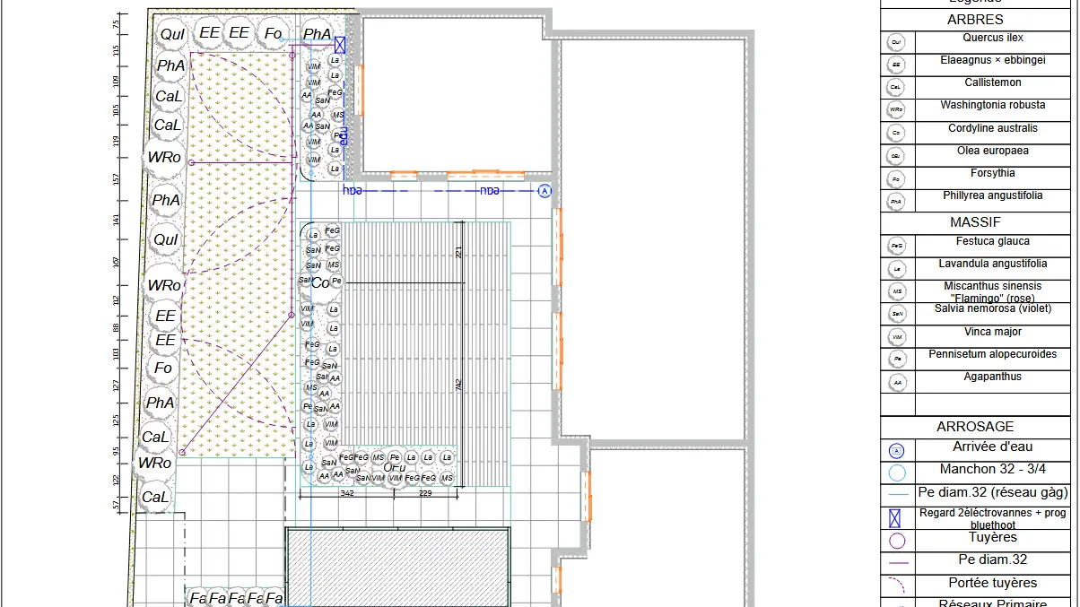The height and width of the screenshot is (607, 1080).
Task: Click the text "Pennisetum alopecuroides"
Action: tap(993, 354)
